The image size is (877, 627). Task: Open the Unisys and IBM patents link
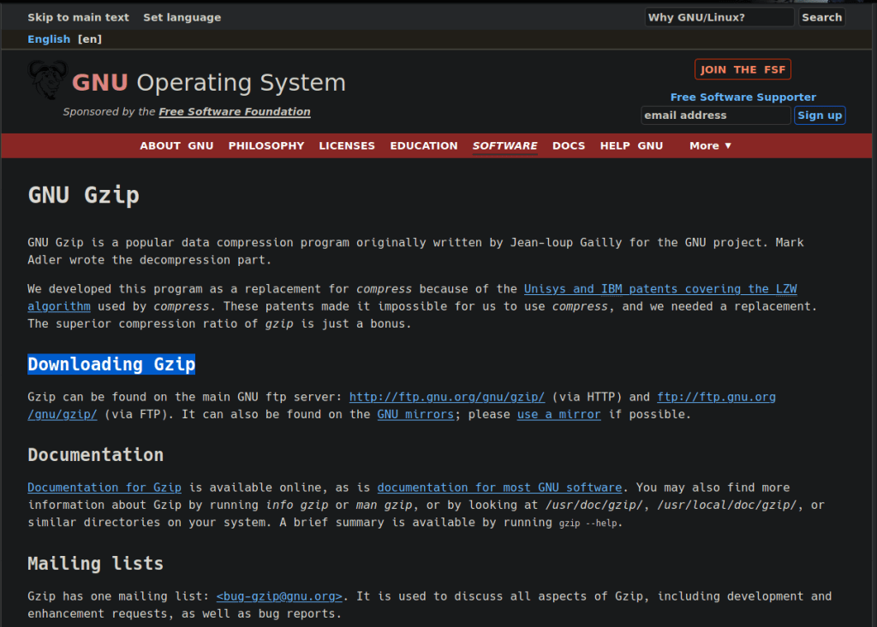tap(659, 289)
